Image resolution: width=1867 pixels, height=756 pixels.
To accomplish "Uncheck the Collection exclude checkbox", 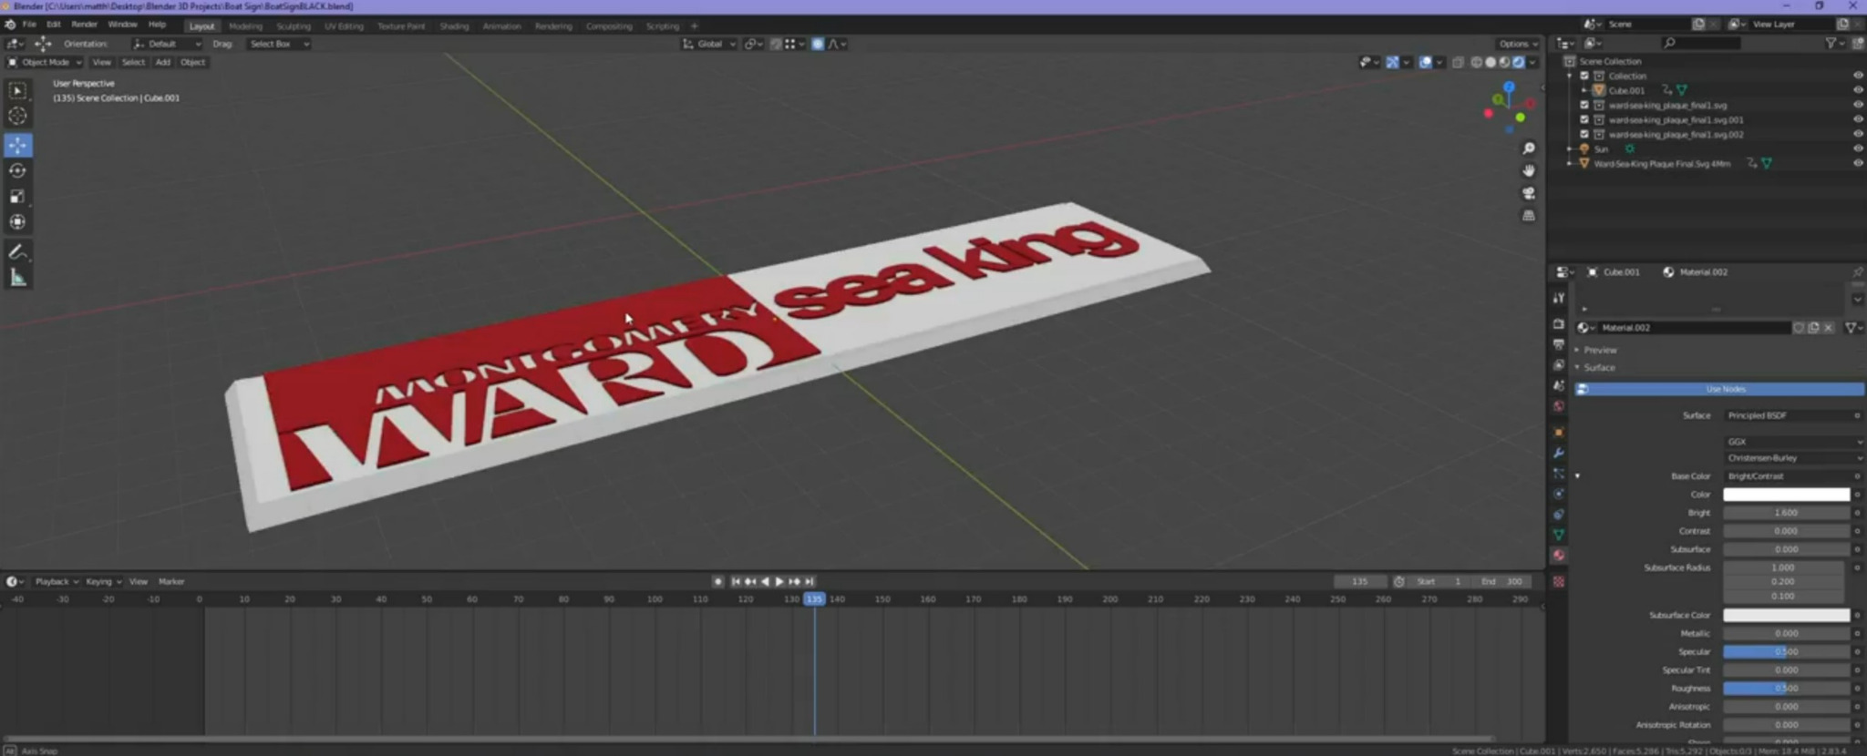I will point(1584,76).
